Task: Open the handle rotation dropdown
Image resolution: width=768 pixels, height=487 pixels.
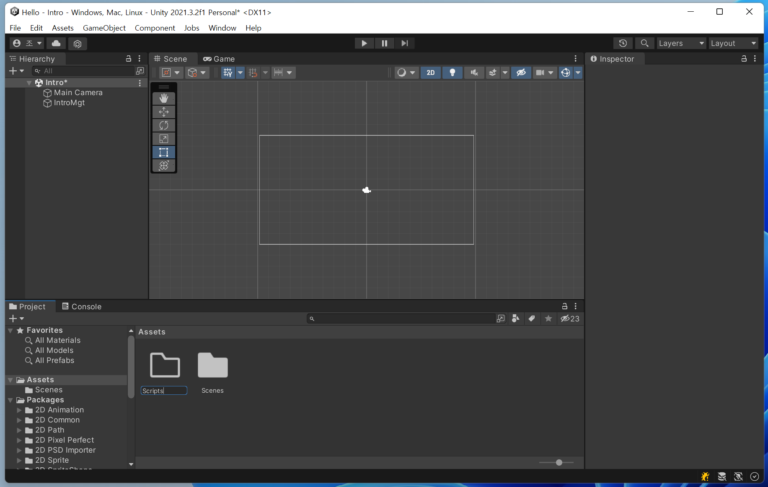Action: coord(197,73)
